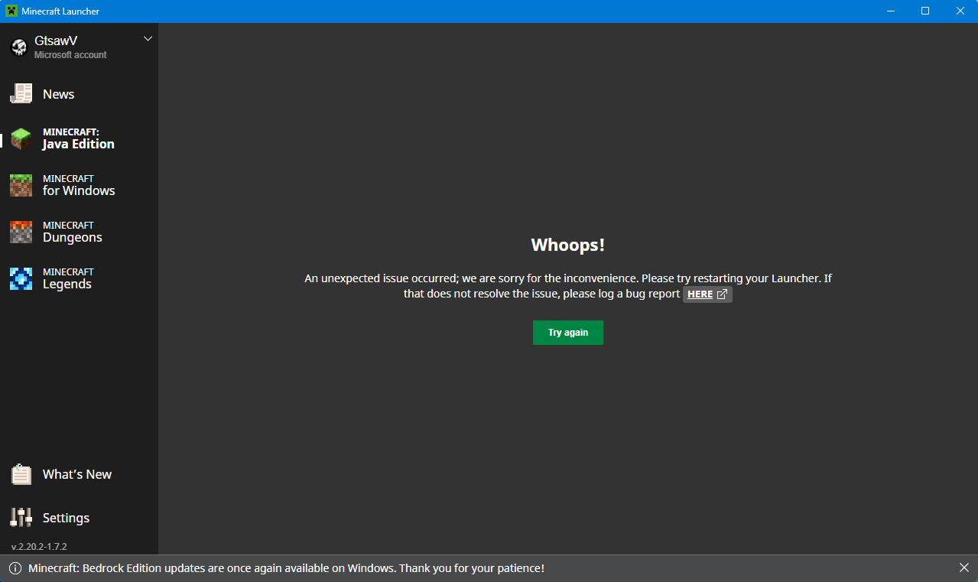Switch to MINECRAFT Dungeons label

pos(73,232)
